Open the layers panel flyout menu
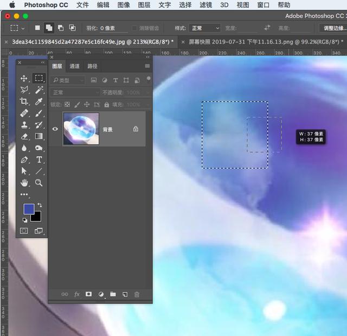This screenshot has width=347, height=336. pos(147,66)
